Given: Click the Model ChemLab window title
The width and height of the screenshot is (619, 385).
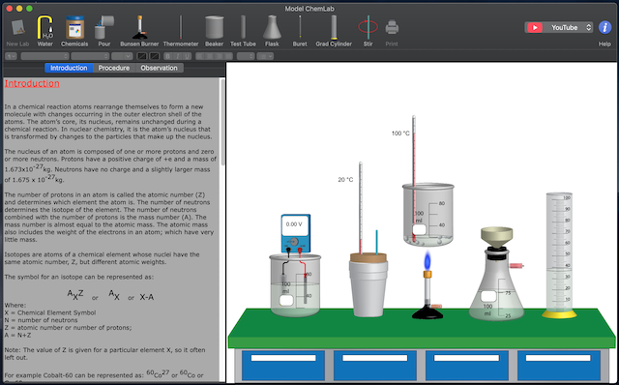Looking at the screenshot, I should click(309, 9).
